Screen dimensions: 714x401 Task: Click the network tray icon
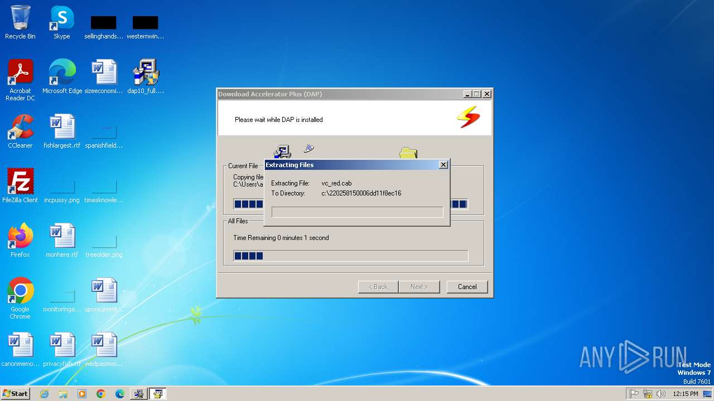(x=648, y=394)
